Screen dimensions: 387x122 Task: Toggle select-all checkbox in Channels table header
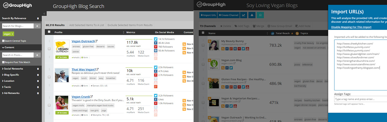pyautogui.click(x=203, y=33)
